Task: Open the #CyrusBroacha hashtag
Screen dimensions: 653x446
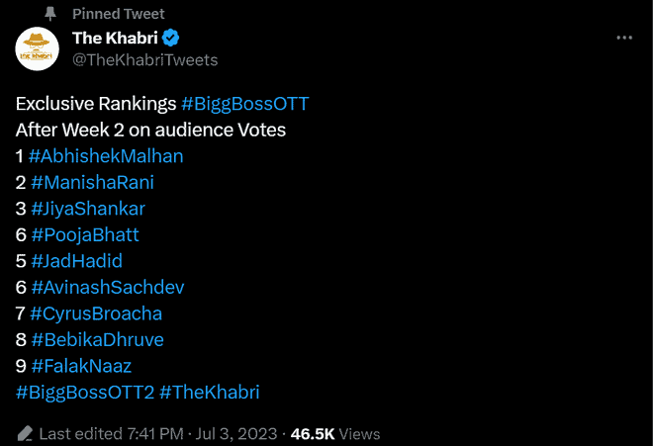Action: 96,313
